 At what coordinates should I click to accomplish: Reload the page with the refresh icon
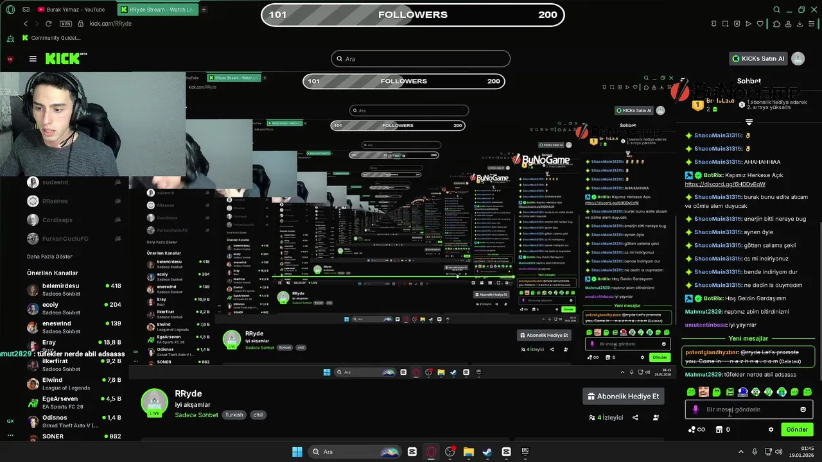pyautogui.click(x=48, y=24)
